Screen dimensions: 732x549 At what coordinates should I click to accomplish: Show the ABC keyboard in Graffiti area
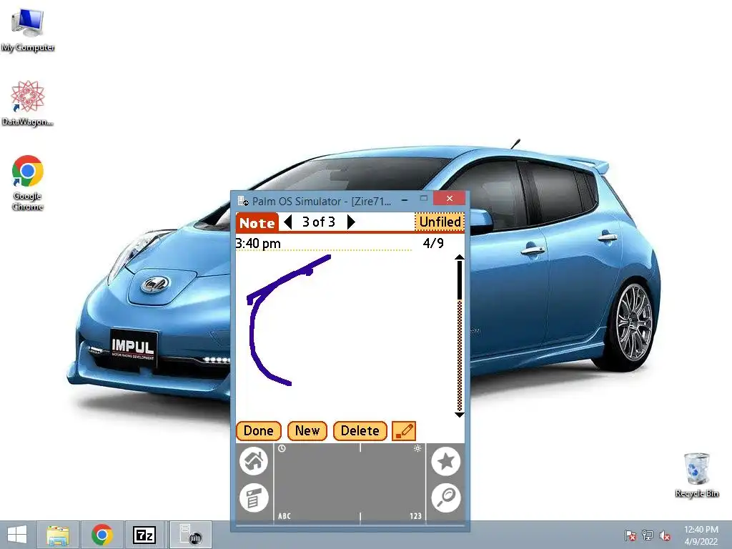285,516
